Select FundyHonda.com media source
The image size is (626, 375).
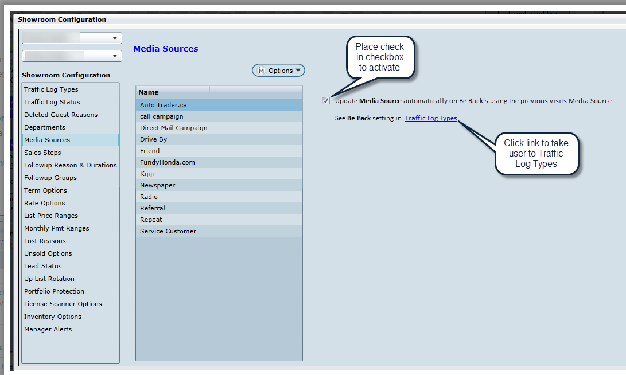[167, 162]
